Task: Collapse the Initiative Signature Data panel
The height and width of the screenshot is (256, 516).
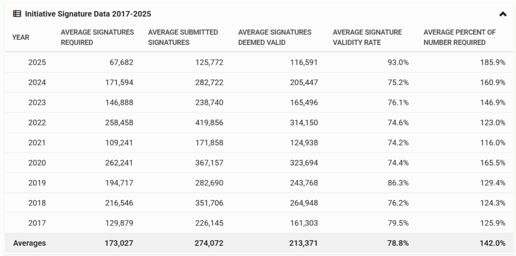Action: pos(502,14)
